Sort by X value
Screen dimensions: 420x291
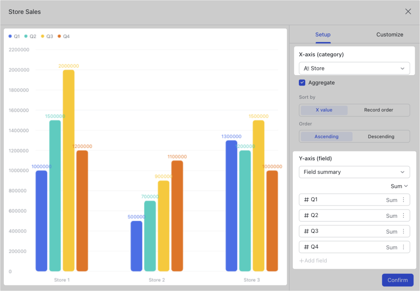point(324,110)
